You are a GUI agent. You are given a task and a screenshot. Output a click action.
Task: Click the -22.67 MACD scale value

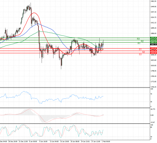153,122
